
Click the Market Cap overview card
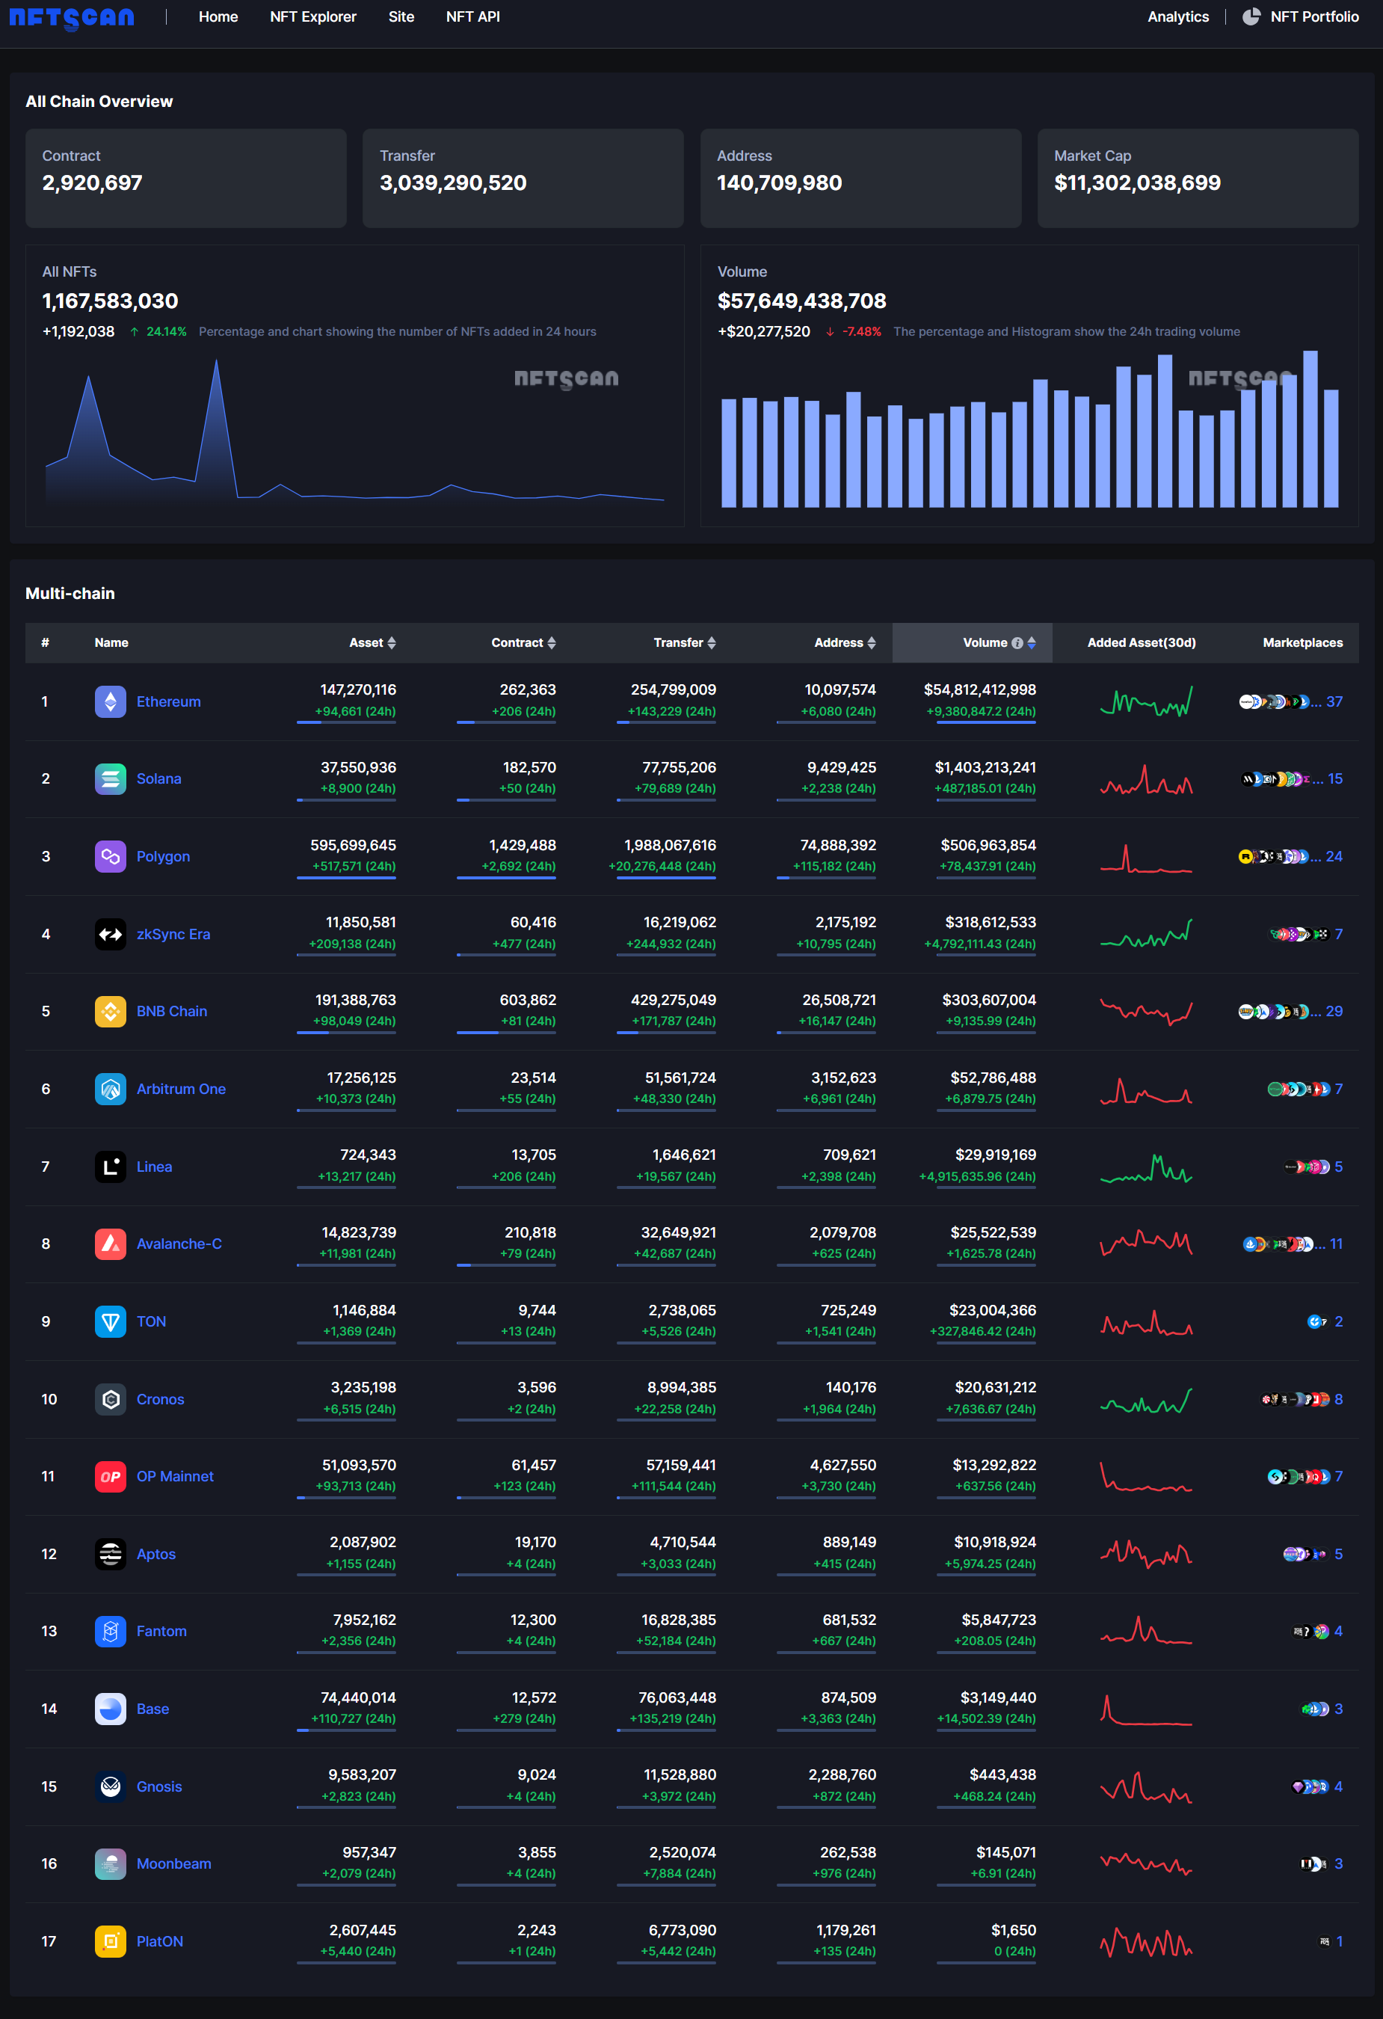[x=1198, y=178]
